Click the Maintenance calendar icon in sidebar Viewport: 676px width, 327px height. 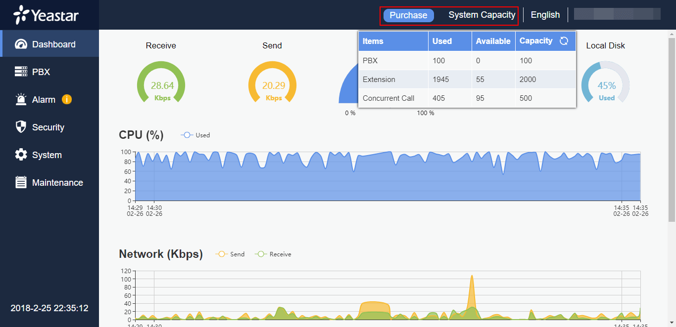pos(21,182)
